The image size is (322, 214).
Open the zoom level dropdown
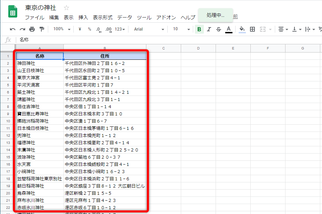[61, 29]
